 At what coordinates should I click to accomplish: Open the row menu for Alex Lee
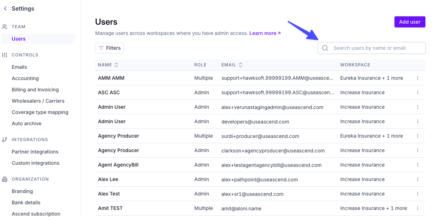pyautogui.click(x=418, y=179)
